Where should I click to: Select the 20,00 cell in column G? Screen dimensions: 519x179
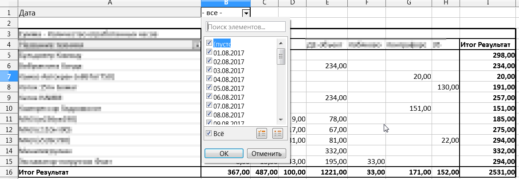coord(409,77)
